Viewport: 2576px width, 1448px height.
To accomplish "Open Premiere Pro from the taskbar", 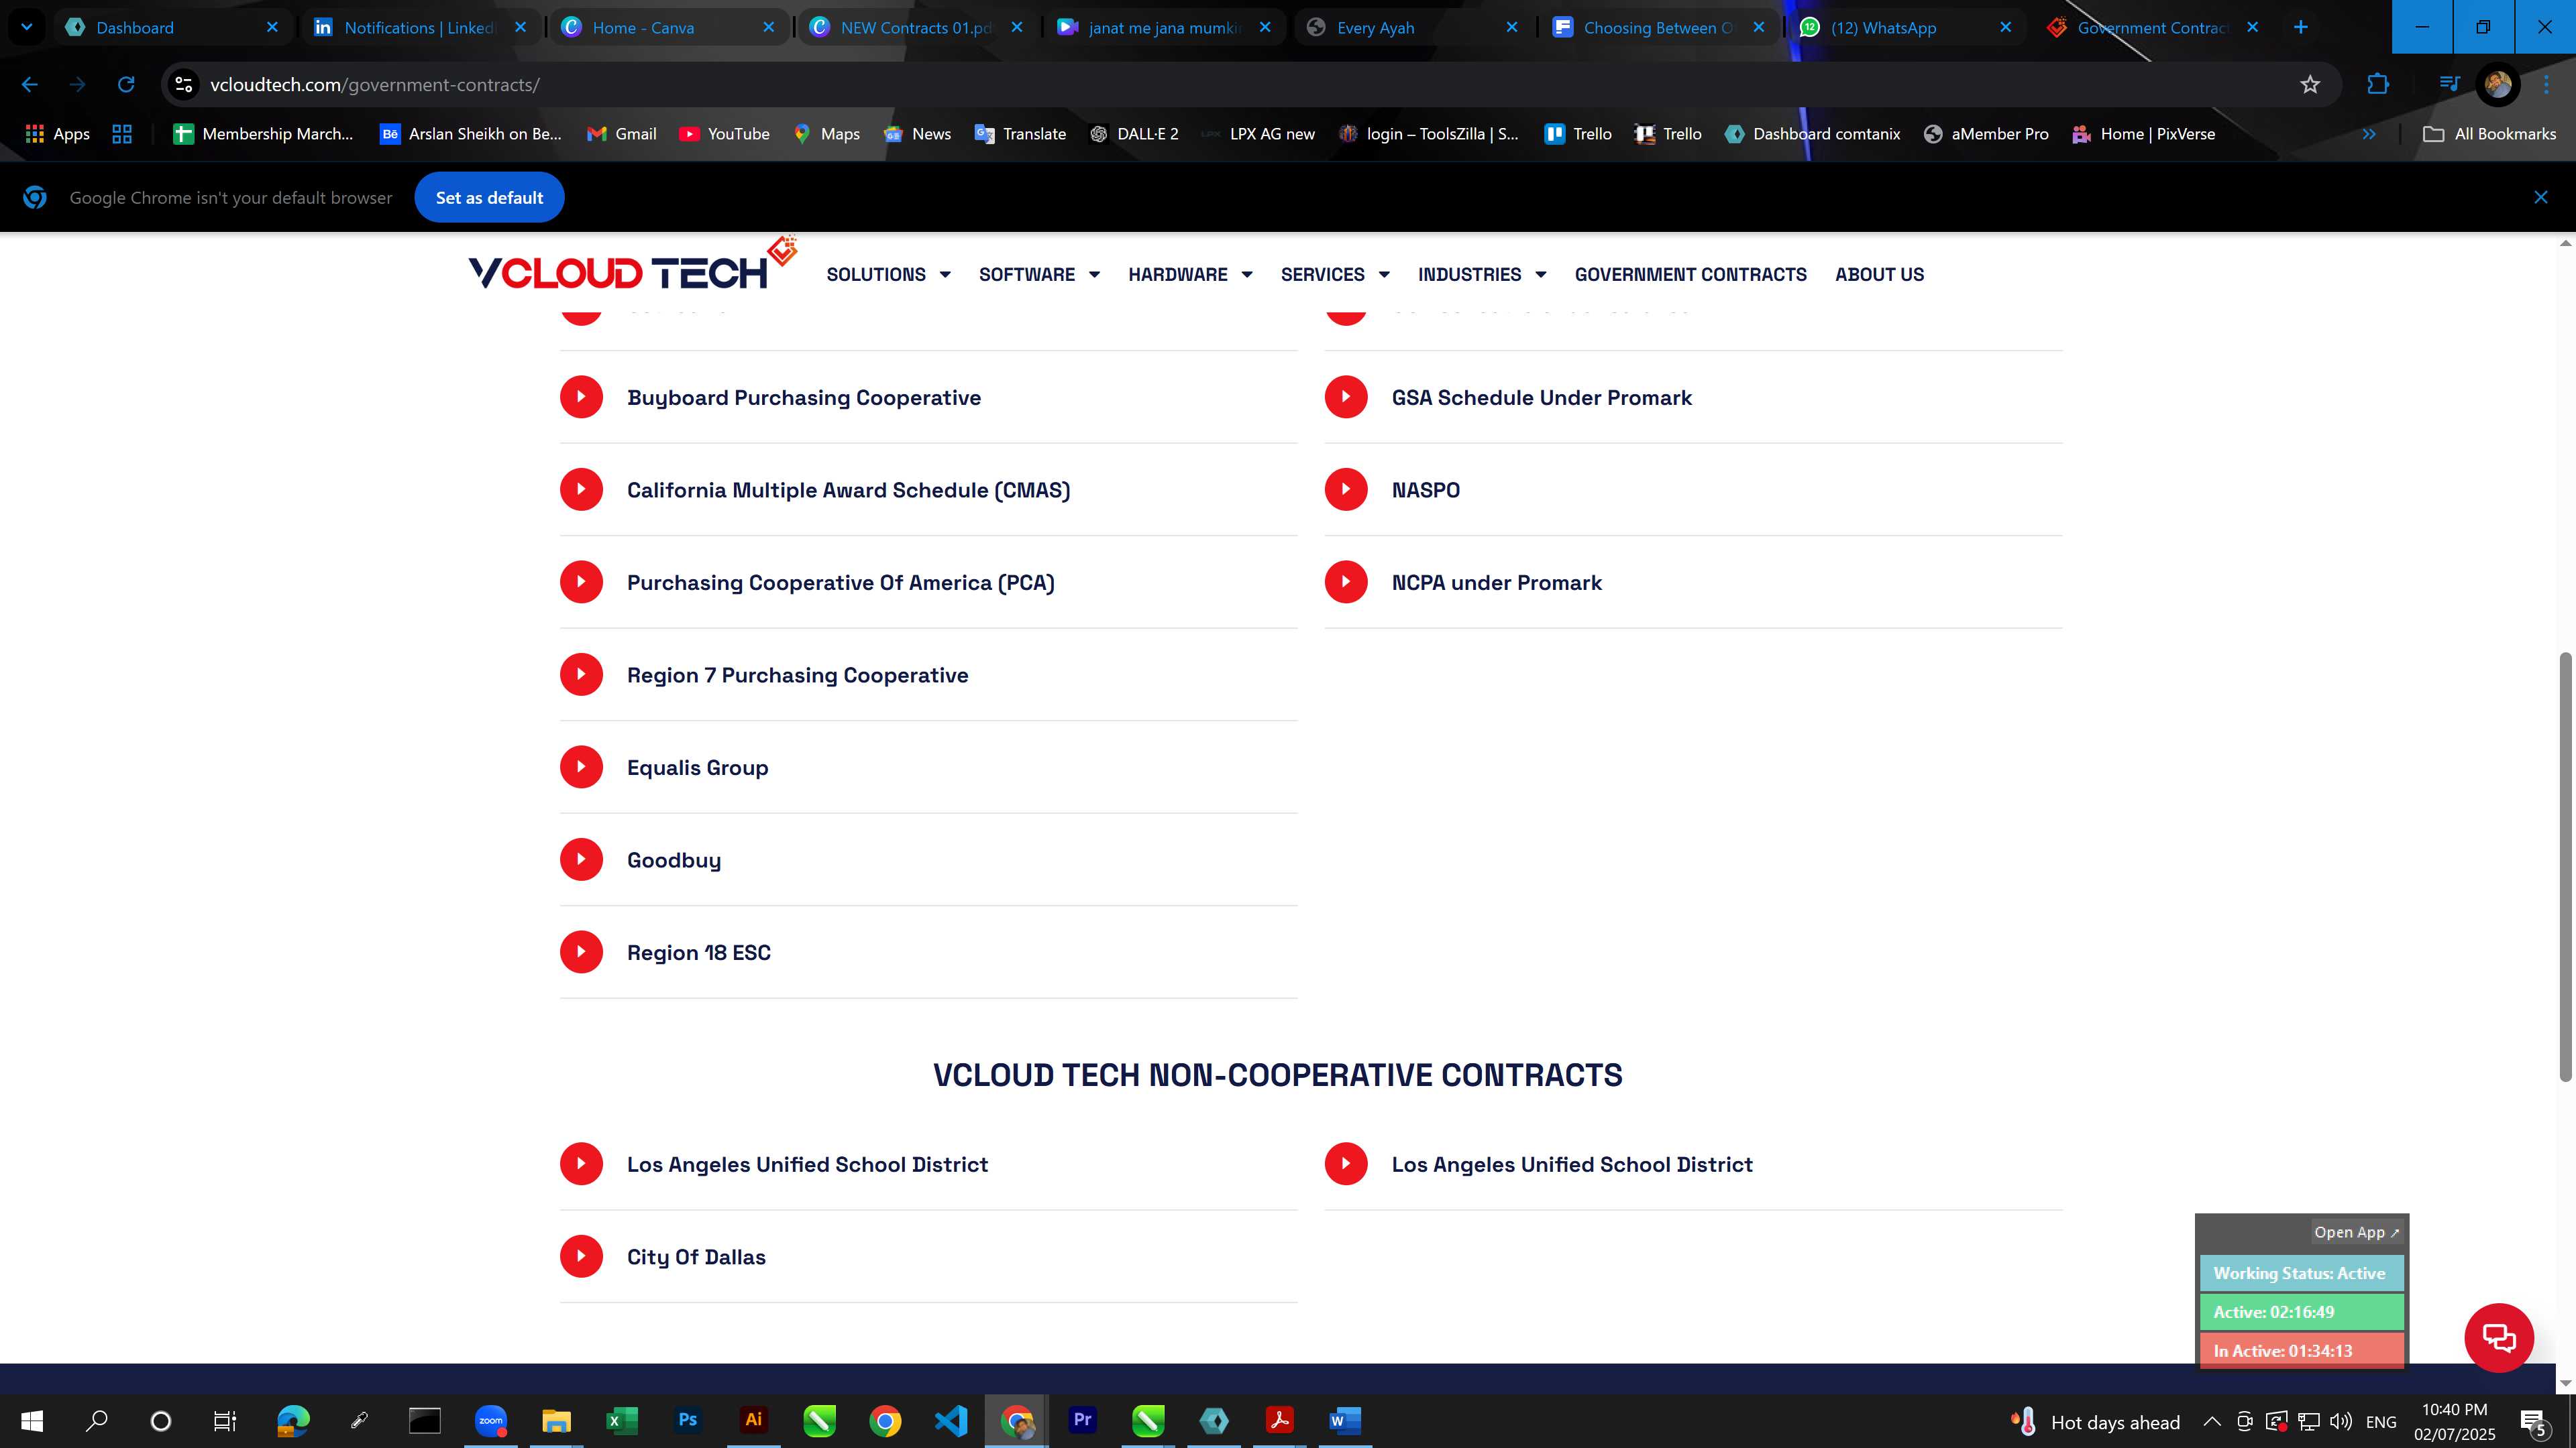I will click(x=1082, y=1420).
